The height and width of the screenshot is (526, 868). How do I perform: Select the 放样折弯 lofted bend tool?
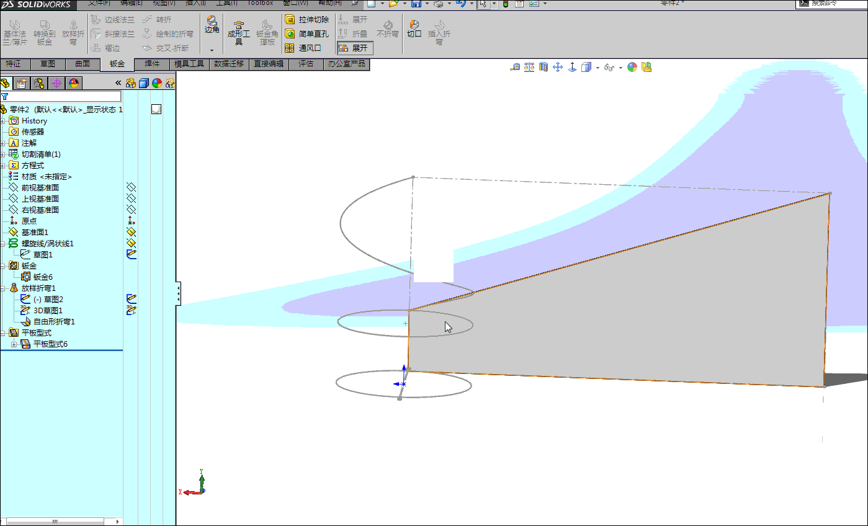pyautogui.click(x=73, y=33)
